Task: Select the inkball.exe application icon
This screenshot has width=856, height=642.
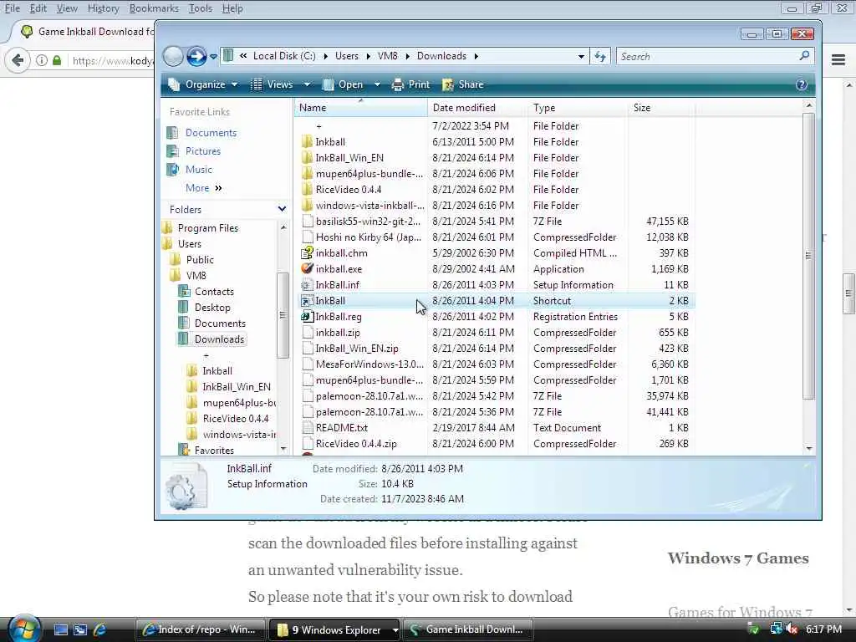Action: click(x=308, y=268)
